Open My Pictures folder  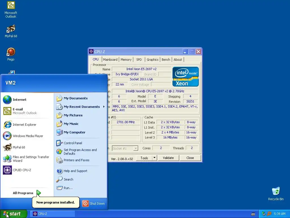click(81, 115)
